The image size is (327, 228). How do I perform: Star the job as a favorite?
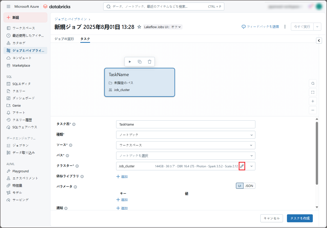click(139, 27)
